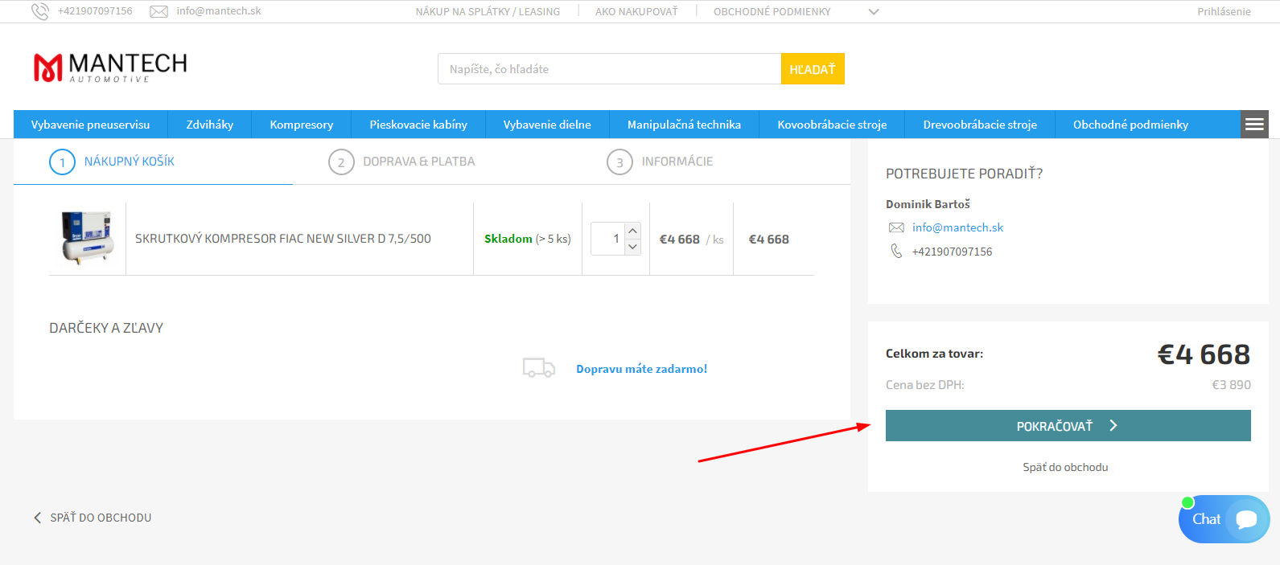Open the Ako nakupovať link
Screen dimensions: 1280x565
[x=636, y=11]
